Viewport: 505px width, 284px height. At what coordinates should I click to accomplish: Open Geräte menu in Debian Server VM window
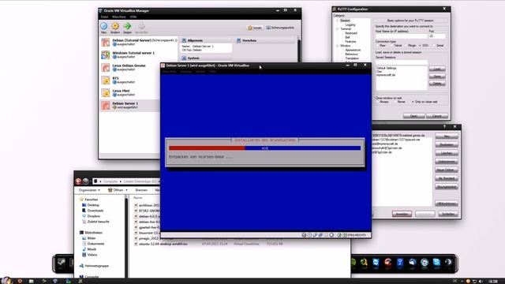click(200, 72)
